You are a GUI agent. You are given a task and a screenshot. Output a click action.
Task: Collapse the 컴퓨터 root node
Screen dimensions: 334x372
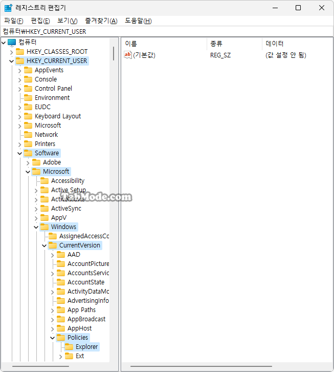point(4,43)
